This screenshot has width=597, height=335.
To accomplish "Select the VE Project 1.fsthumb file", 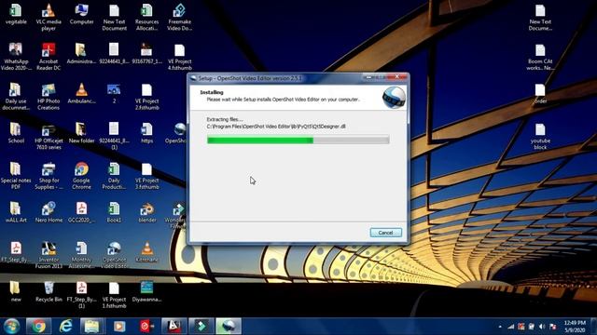I will pyautogui.click(x=114, y=295).
